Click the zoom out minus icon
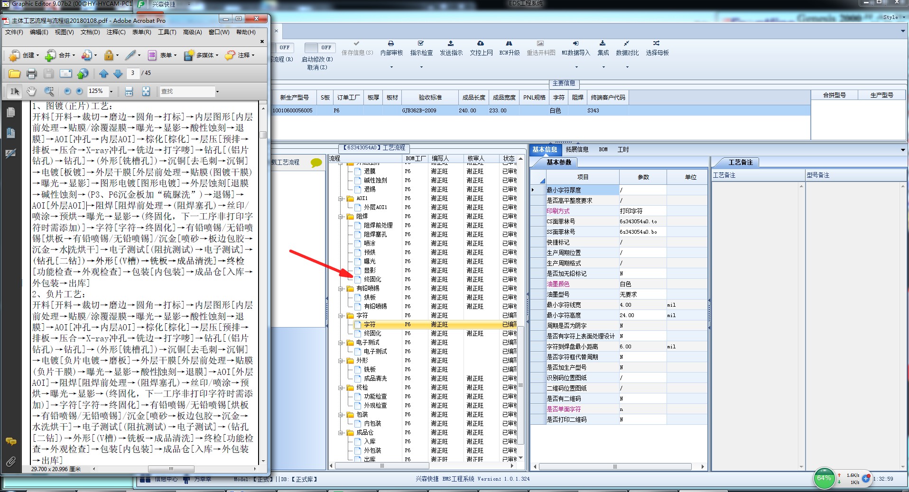Image resolution: width=909 pixels, height=492 pixels. point(67,91)
